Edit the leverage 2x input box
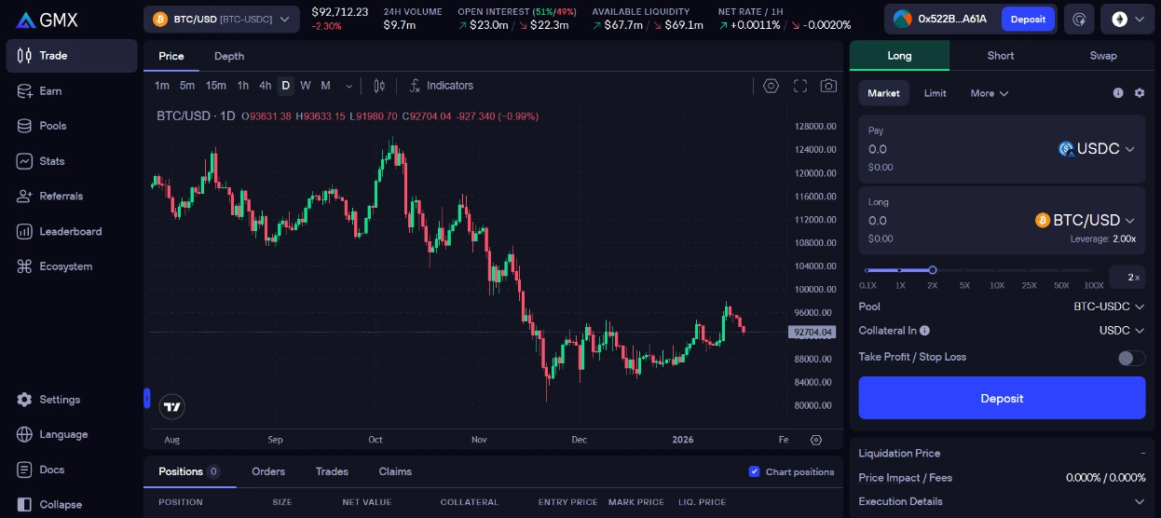This screenshot has width=1161, height=518. [1127, 277]
